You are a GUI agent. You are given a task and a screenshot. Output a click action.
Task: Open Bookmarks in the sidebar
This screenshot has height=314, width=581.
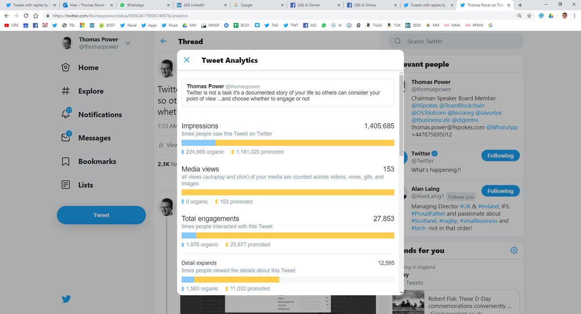tap(89, 161)
